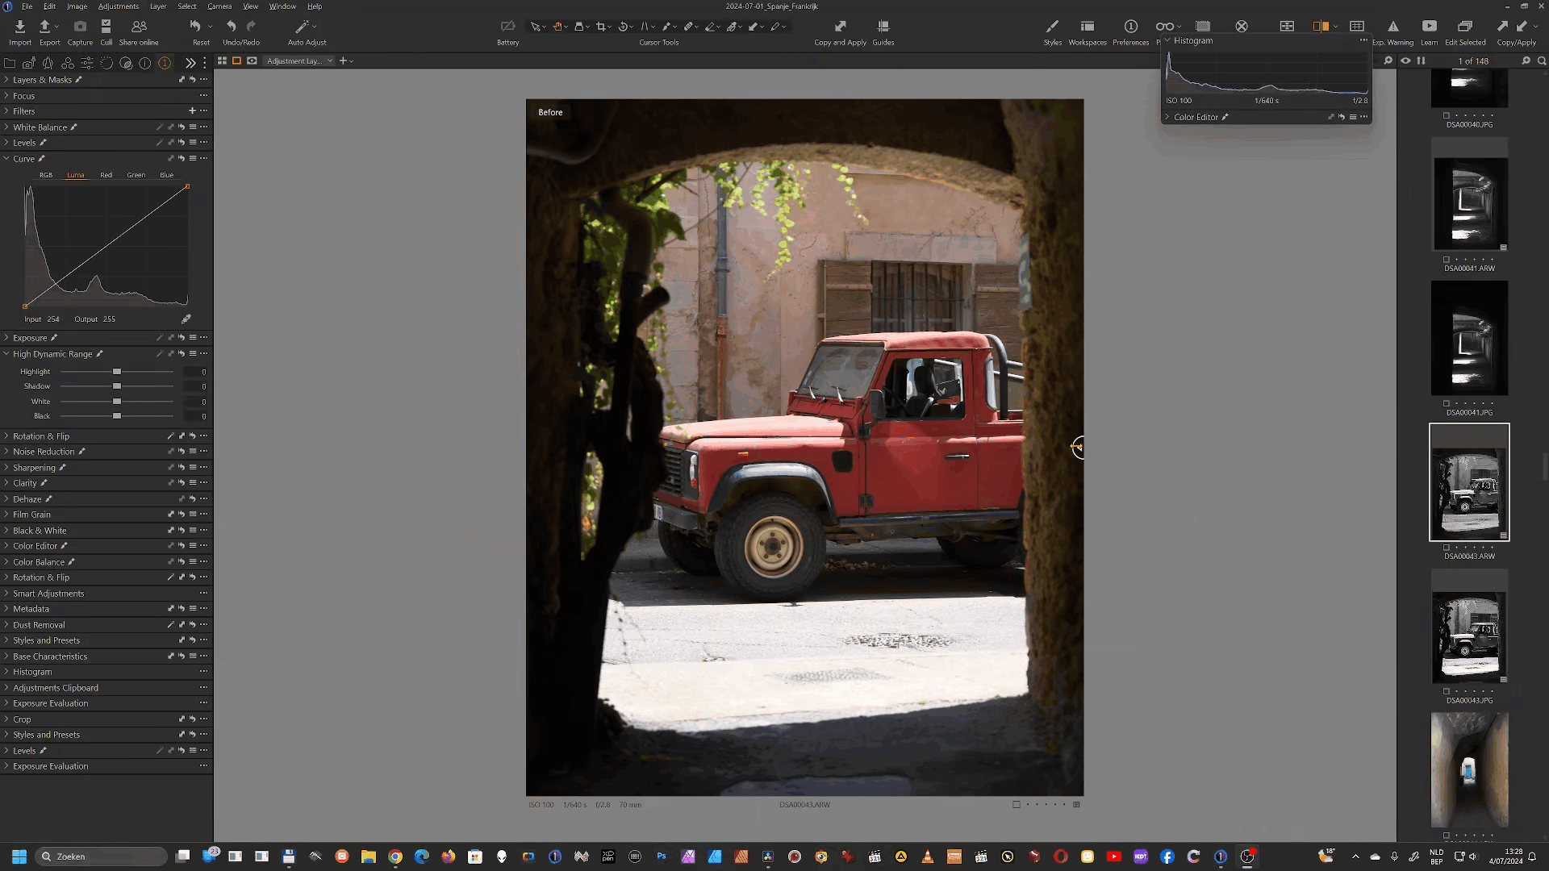This screenshot has width=1549, height=871.
Task: Switch to the Red curve tab
Action: click(106, 175)
